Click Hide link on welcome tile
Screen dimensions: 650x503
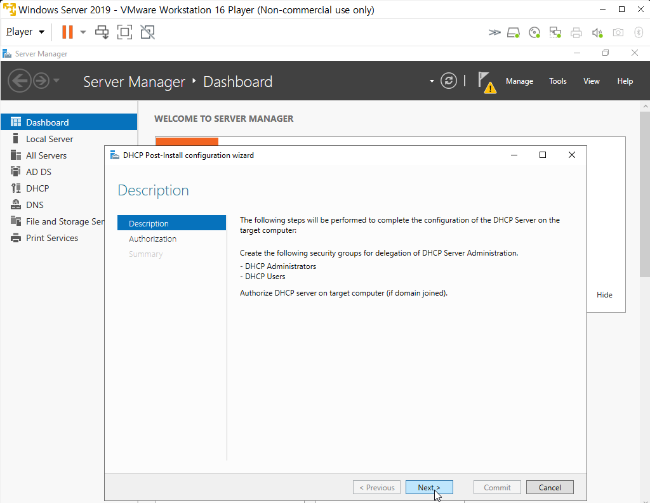pyautogui.click(x=604, y=294)
